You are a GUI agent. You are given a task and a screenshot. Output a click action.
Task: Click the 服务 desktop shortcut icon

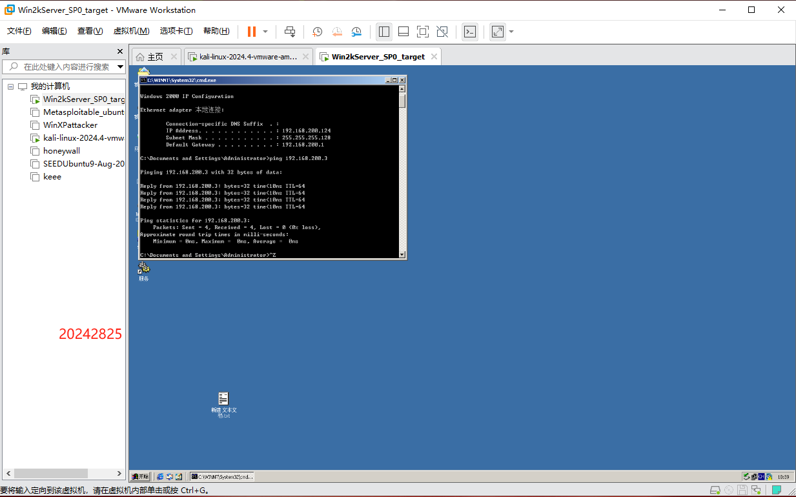(x=143, y=271)
